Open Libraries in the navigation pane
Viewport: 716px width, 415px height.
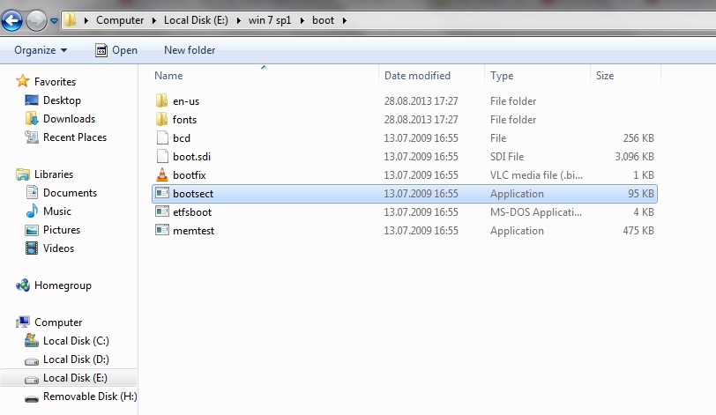pos(54,174)
